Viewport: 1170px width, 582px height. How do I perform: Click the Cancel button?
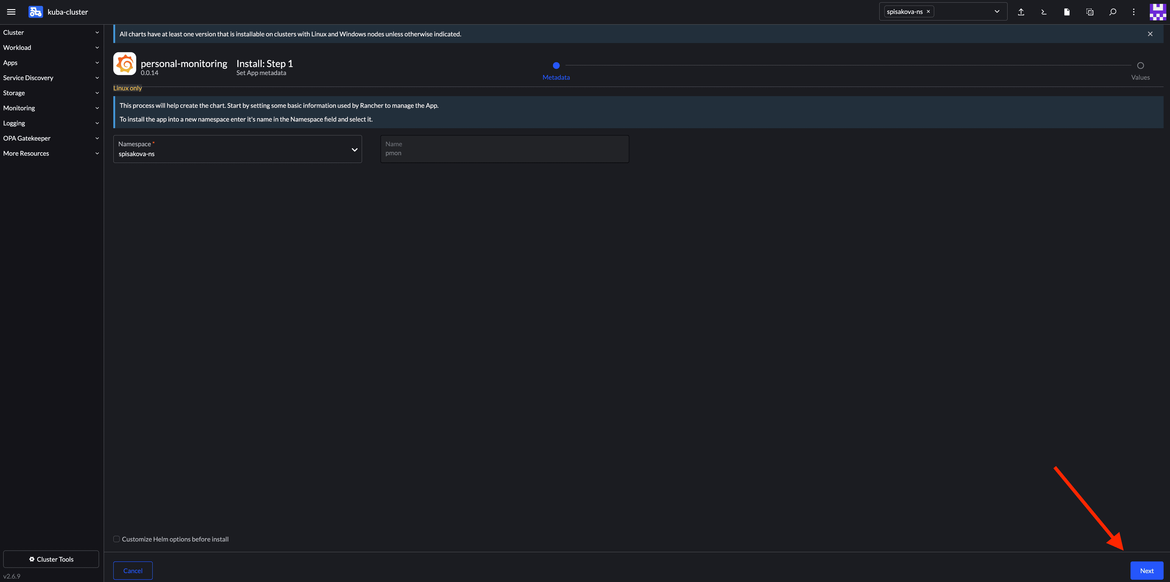tap(133, 571)
